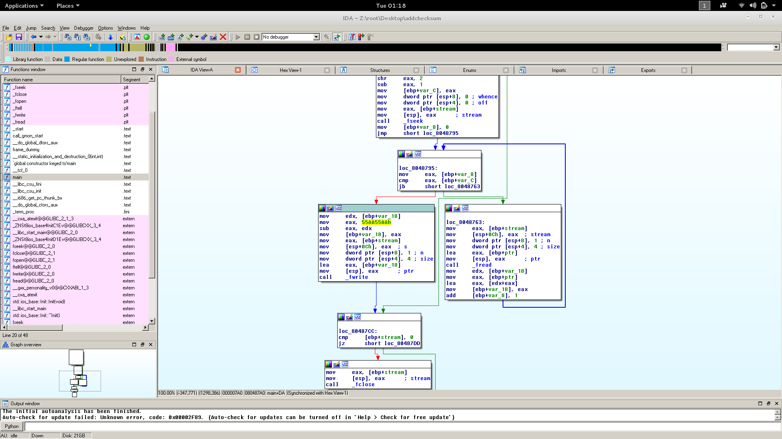Click the red warning triangle toolbar icon
The width and height of the screenshot is (782, 439).
[137, 37]
